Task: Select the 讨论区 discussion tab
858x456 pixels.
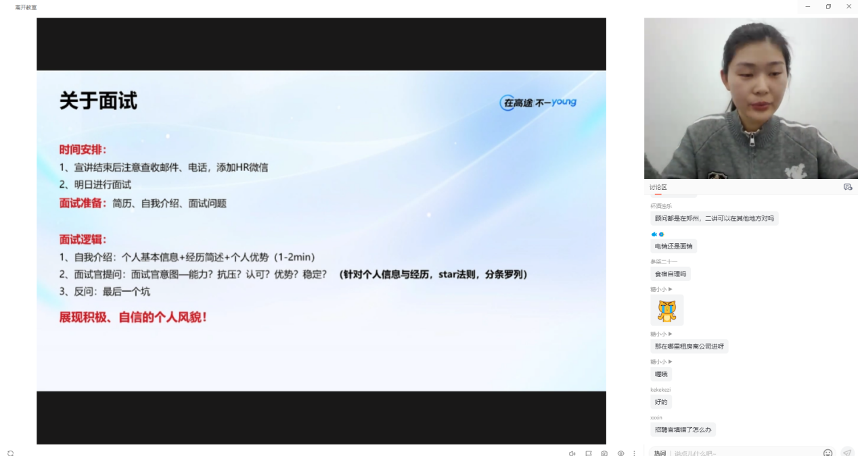Action: 658,187
